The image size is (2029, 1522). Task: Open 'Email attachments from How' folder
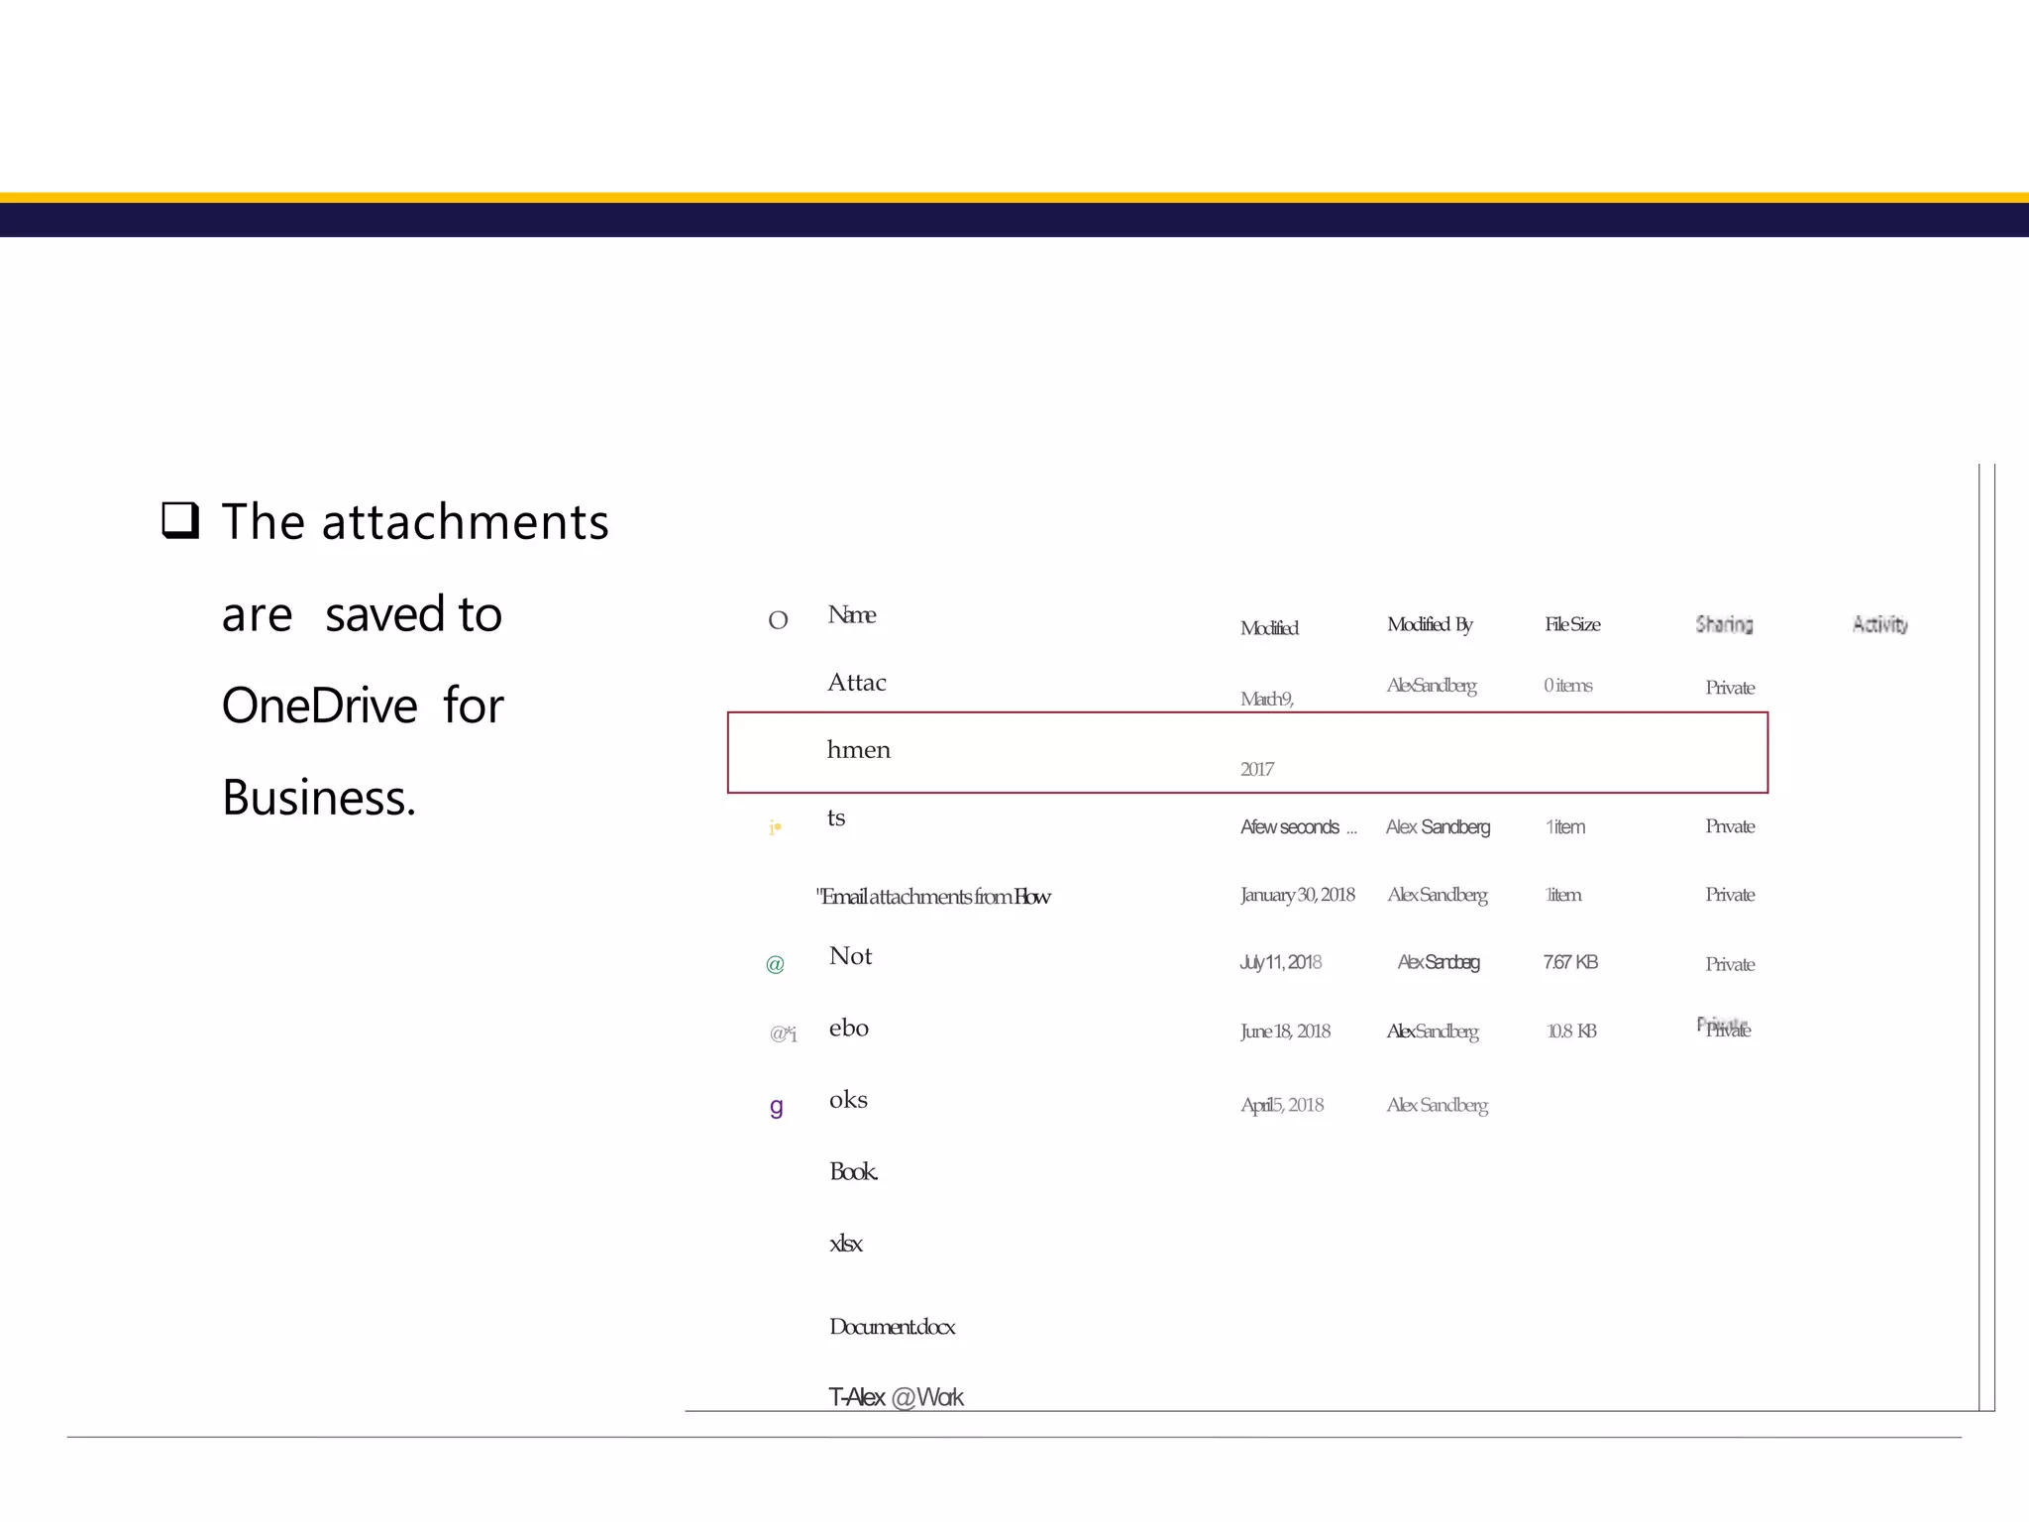(x=933, y=897)
